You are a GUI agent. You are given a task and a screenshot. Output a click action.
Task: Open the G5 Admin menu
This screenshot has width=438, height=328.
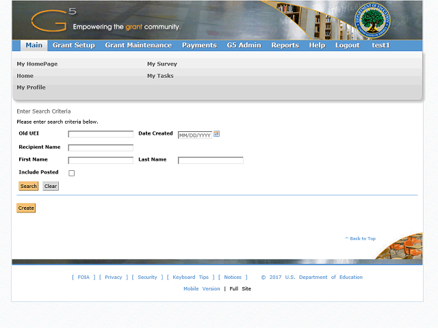click(244, 45)
